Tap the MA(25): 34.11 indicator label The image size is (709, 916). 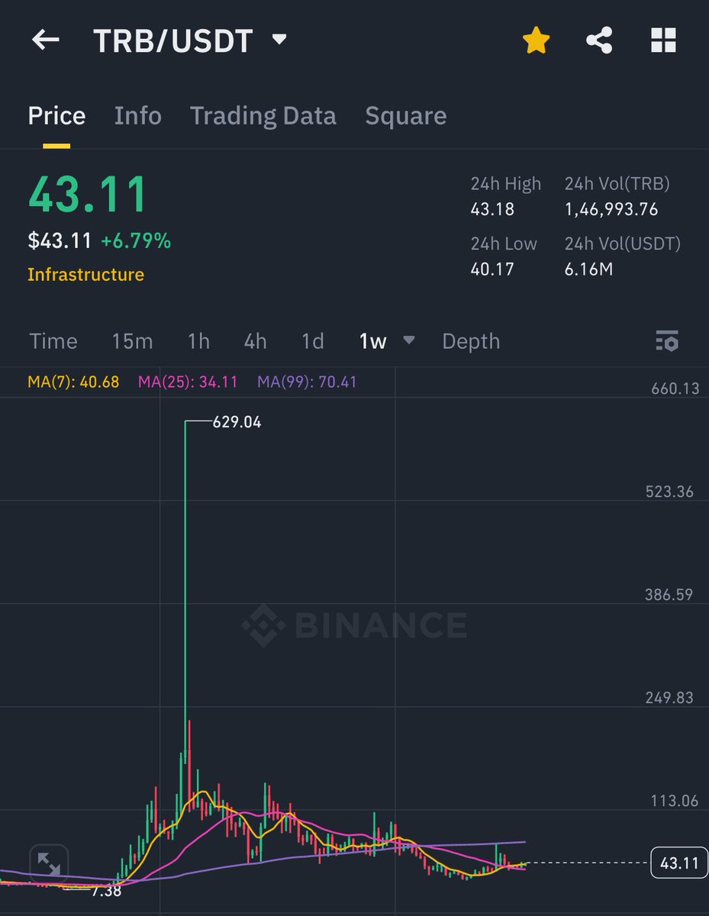188,382
